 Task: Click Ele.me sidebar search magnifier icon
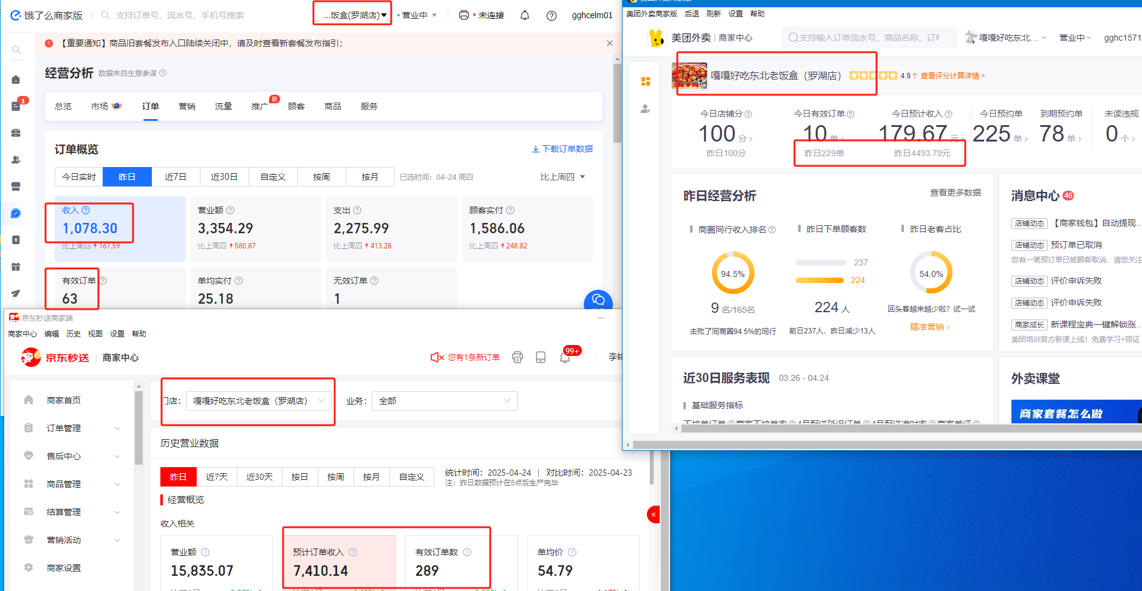pos(16,50)
